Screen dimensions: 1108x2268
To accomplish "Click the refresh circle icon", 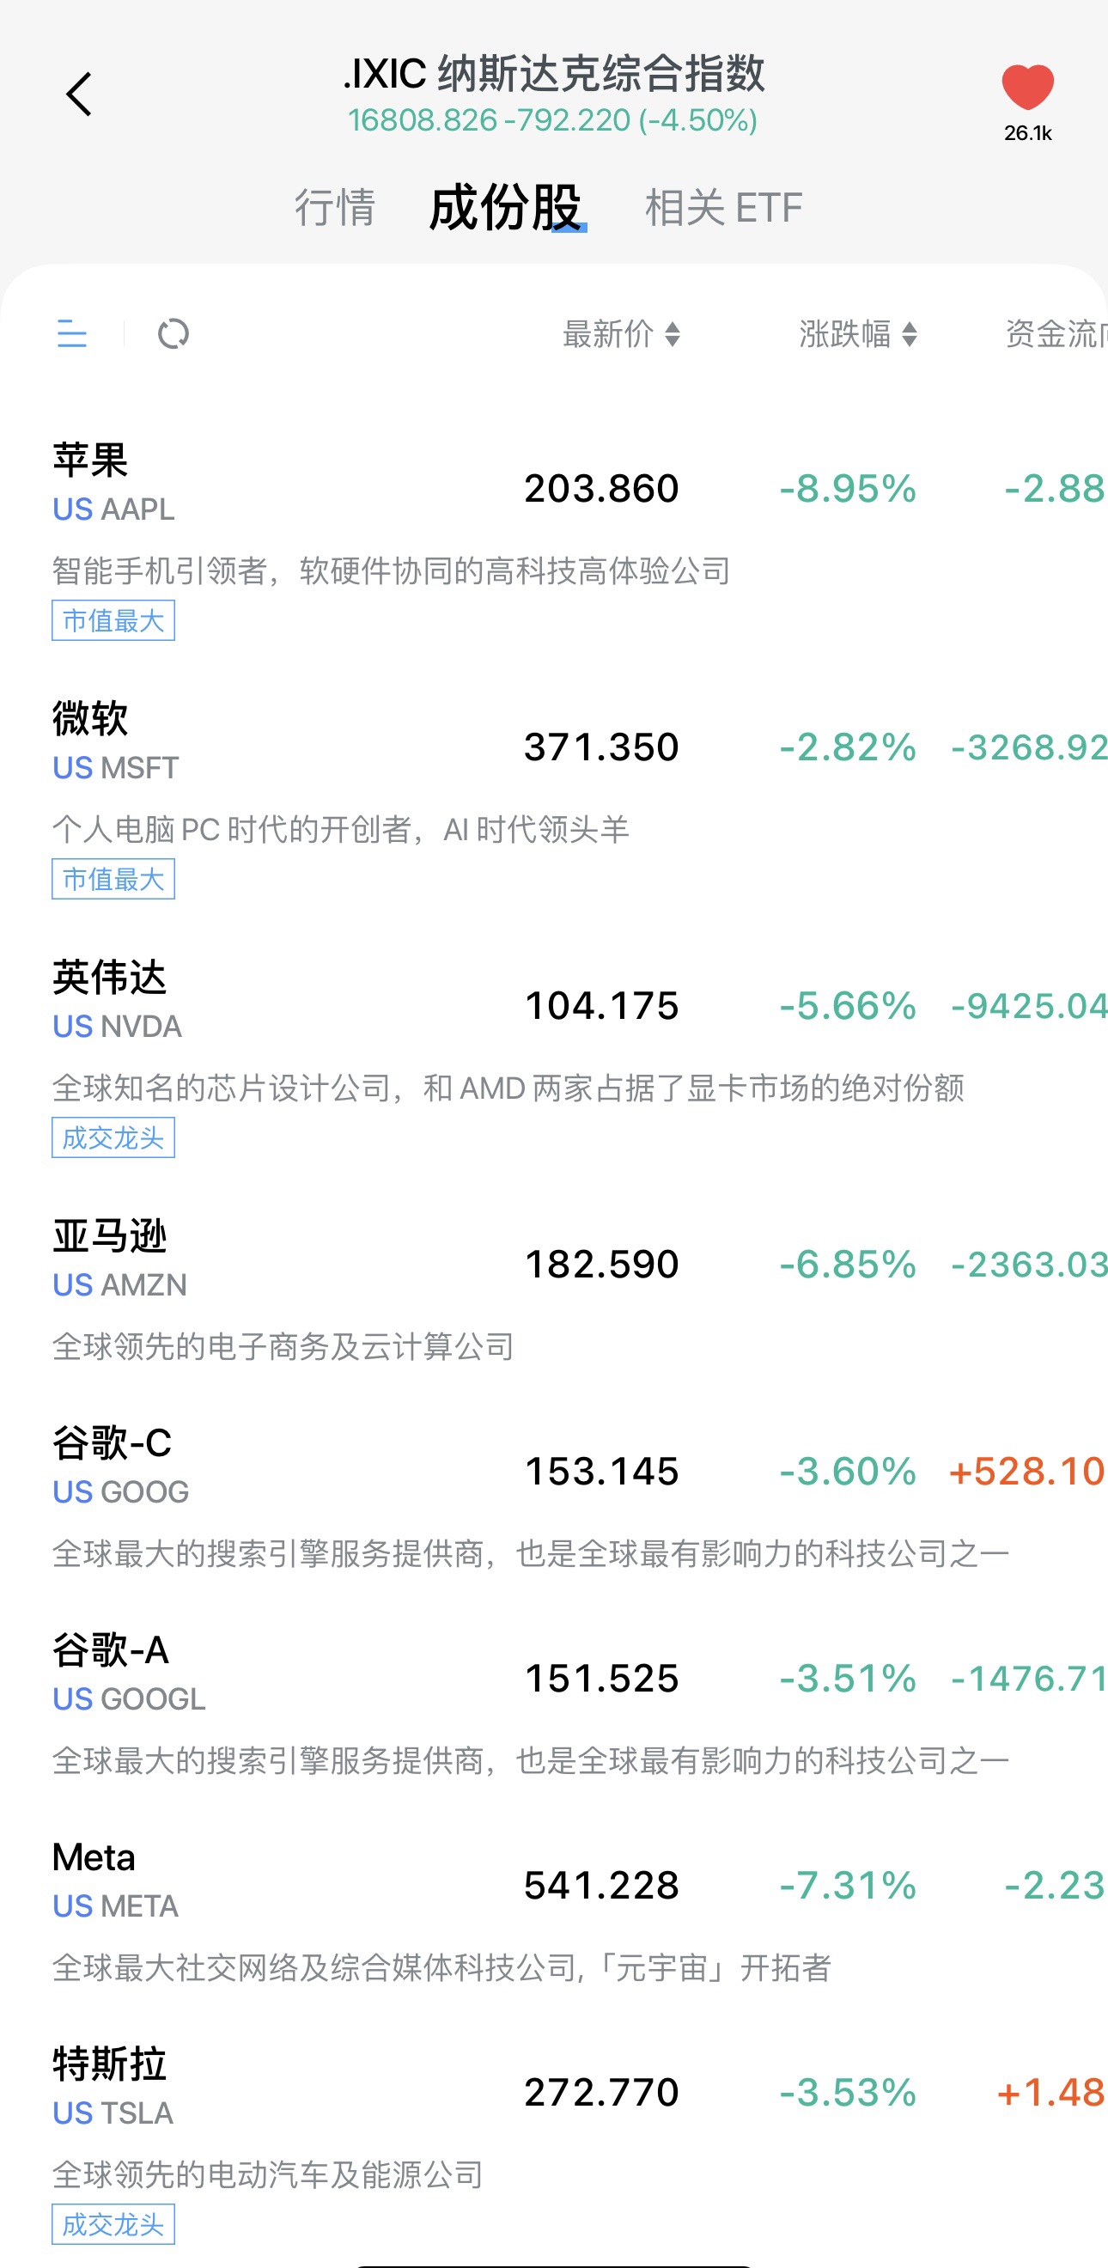I will [x=174, y=334].
